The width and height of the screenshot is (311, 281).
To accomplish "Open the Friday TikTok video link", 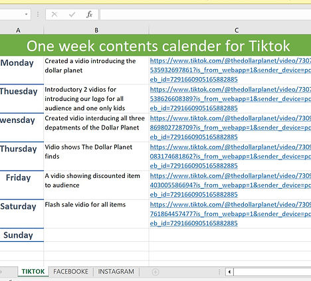I will (x=231, y=185).
